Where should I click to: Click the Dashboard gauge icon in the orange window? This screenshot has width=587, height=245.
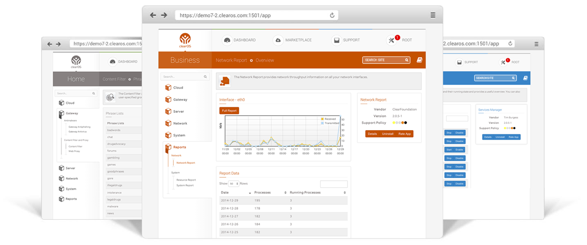227,40
